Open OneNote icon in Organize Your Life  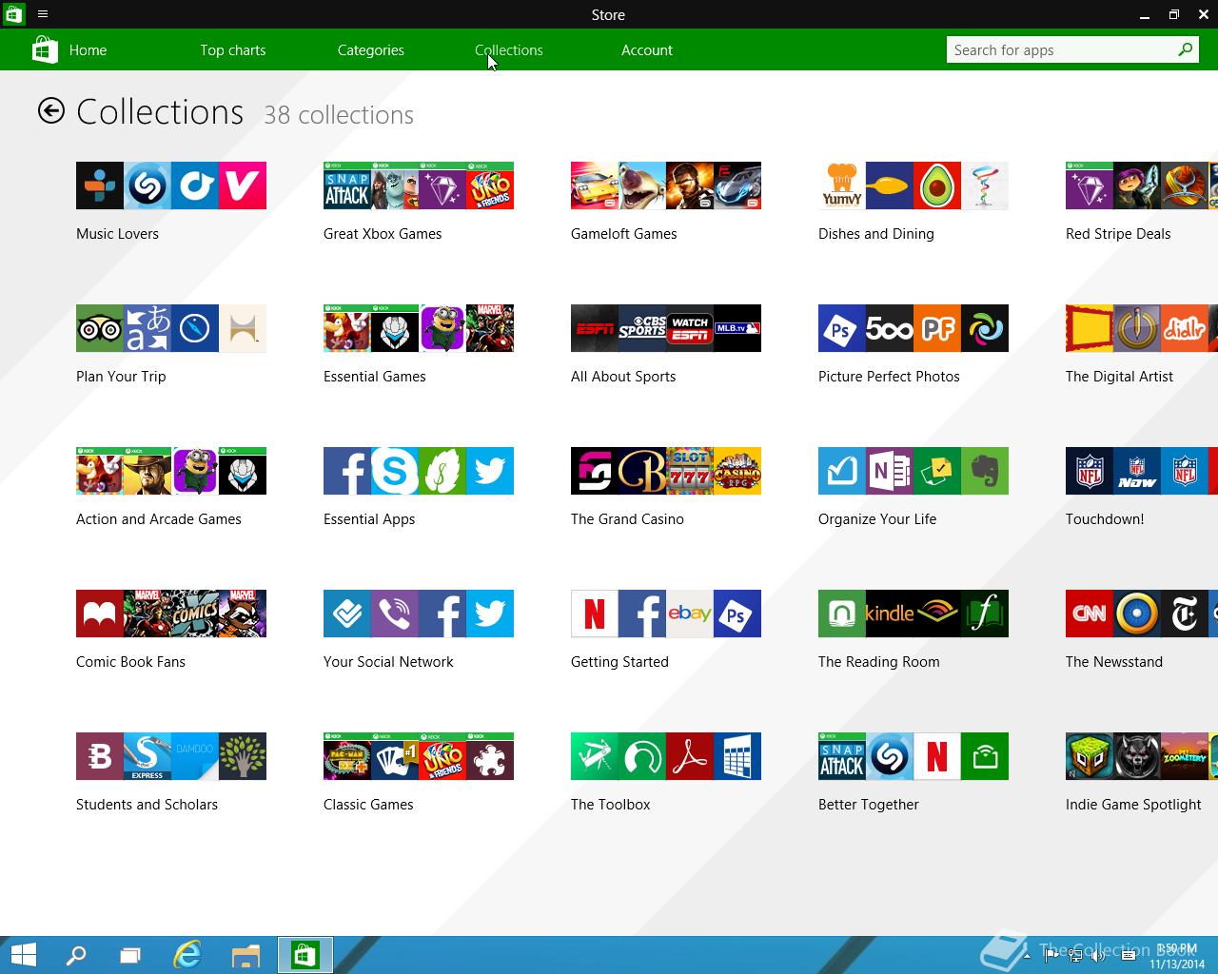890,471
